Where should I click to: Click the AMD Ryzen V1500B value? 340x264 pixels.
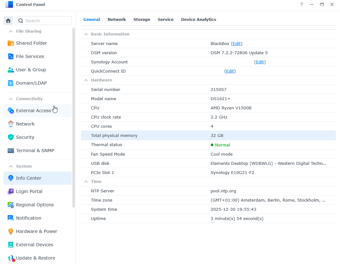(231, 108)
